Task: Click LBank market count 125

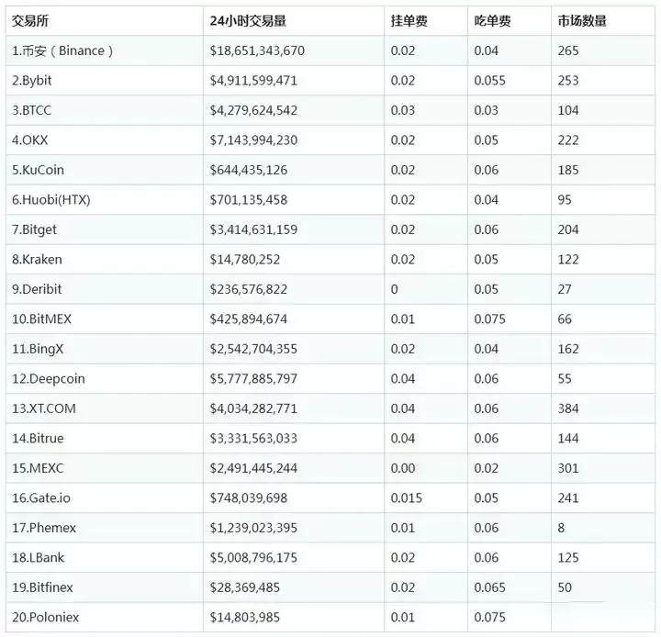Action: [x=568, y=558]
